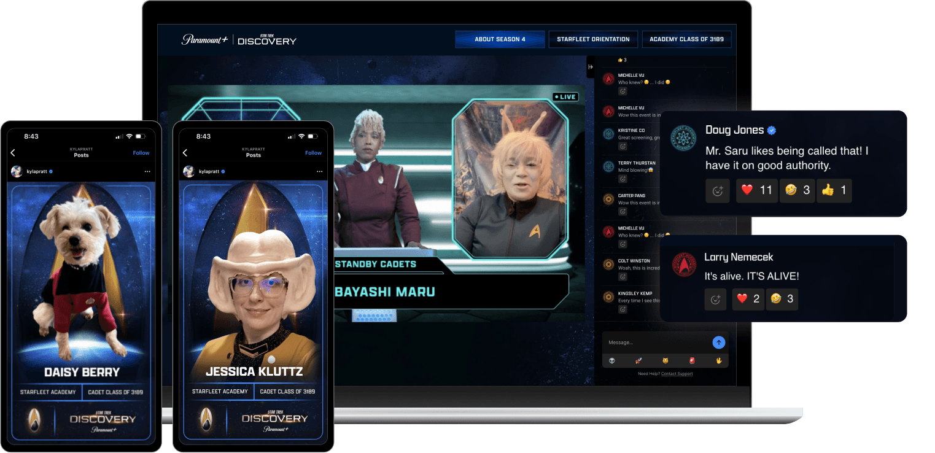Add reaction to Kingsley Kemp's message
The height and width of the screenshot is (453, 935).
(x=623, y=309)
